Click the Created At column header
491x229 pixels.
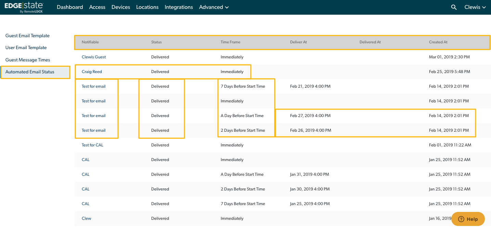point(438,42)
